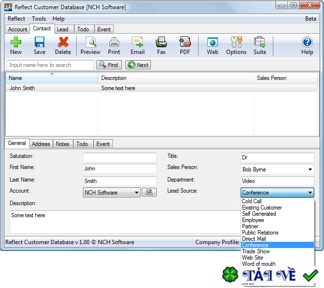324x288 pixels.
Task: Click the New contact icon
Action: [x=16, y=42]
